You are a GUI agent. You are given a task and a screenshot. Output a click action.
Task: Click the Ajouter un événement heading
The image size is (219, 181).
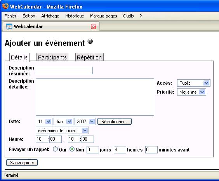click(x=45, y=43)
